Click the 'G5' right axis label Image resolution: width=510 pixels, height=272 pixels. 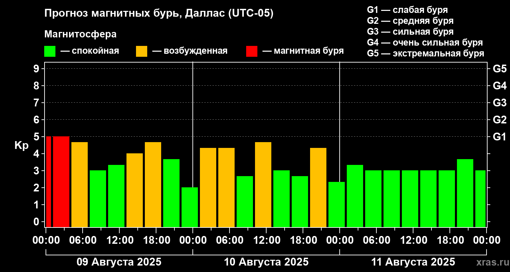tap(500, 69)
